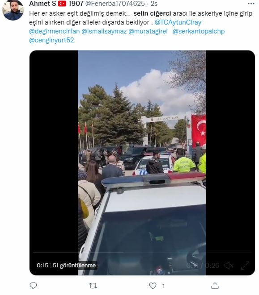Viewport: 259px width, 295px height.
Task: Open the three-dot more options menu
Action: pos(251,4)
